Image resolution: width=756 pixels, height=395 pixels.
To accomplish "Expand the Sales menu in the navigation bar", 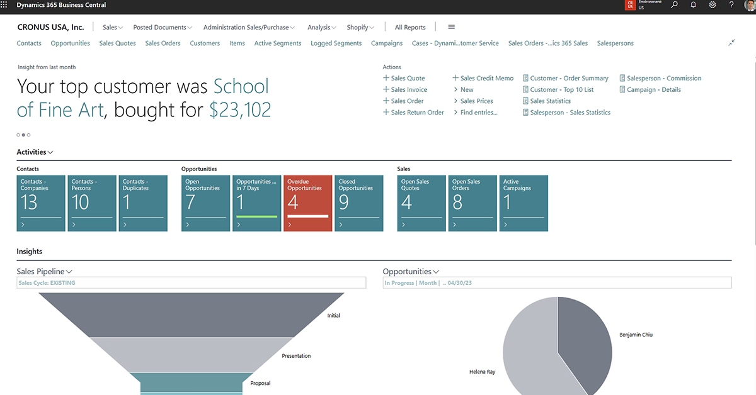I will [113, 27].
